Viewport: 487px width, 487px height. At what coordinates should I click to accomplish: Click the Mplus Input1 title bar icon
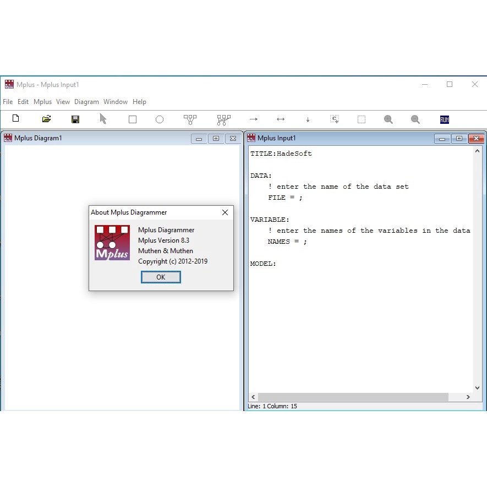tap(251, 138)
